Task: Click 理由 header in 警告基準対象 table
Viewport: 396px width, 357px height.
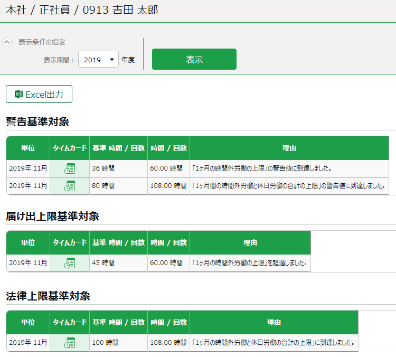Action: coord(289,148)
